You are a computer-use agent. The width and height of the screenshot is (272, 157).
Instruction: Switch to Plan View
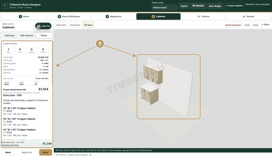point(61,25)
